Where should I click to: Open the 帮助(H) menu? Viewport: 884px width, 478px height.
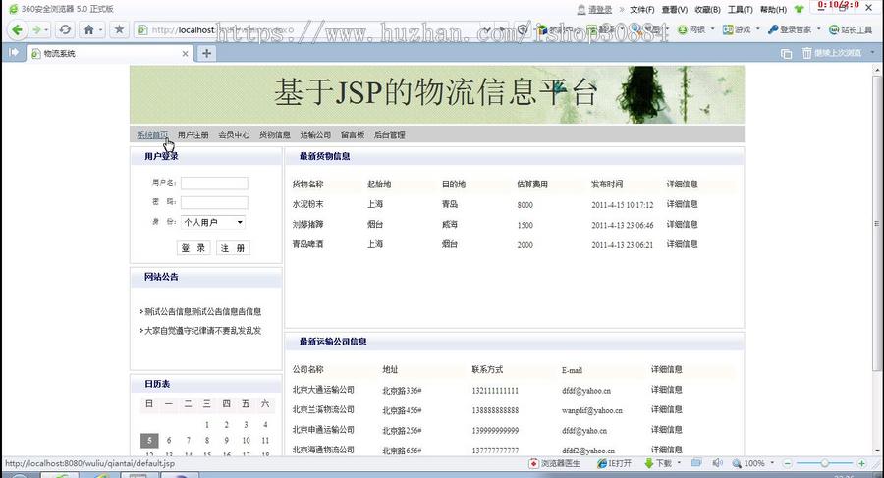773,10
